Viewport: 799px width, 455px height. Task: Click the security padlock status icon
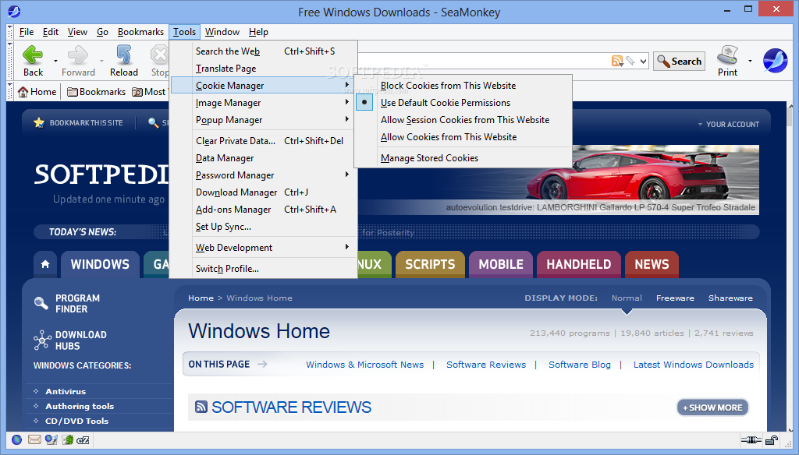coord(772,439)
